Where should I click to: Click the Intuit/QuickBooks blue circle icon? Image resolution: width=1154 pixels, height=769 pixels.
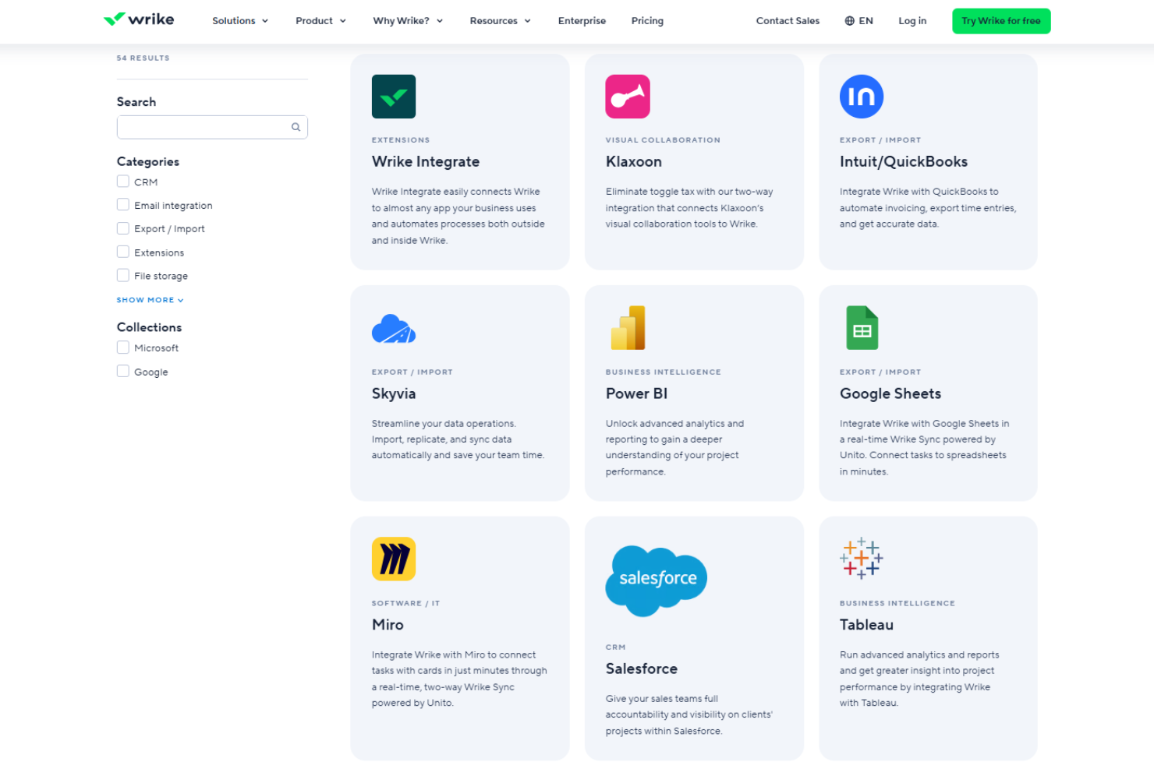coord(862,97)
